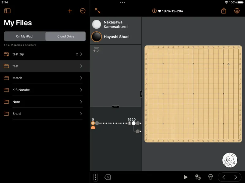This screenshot has height=183, width=245.
Task: Open the test.zip archive
Action: [x=45, y=54]
